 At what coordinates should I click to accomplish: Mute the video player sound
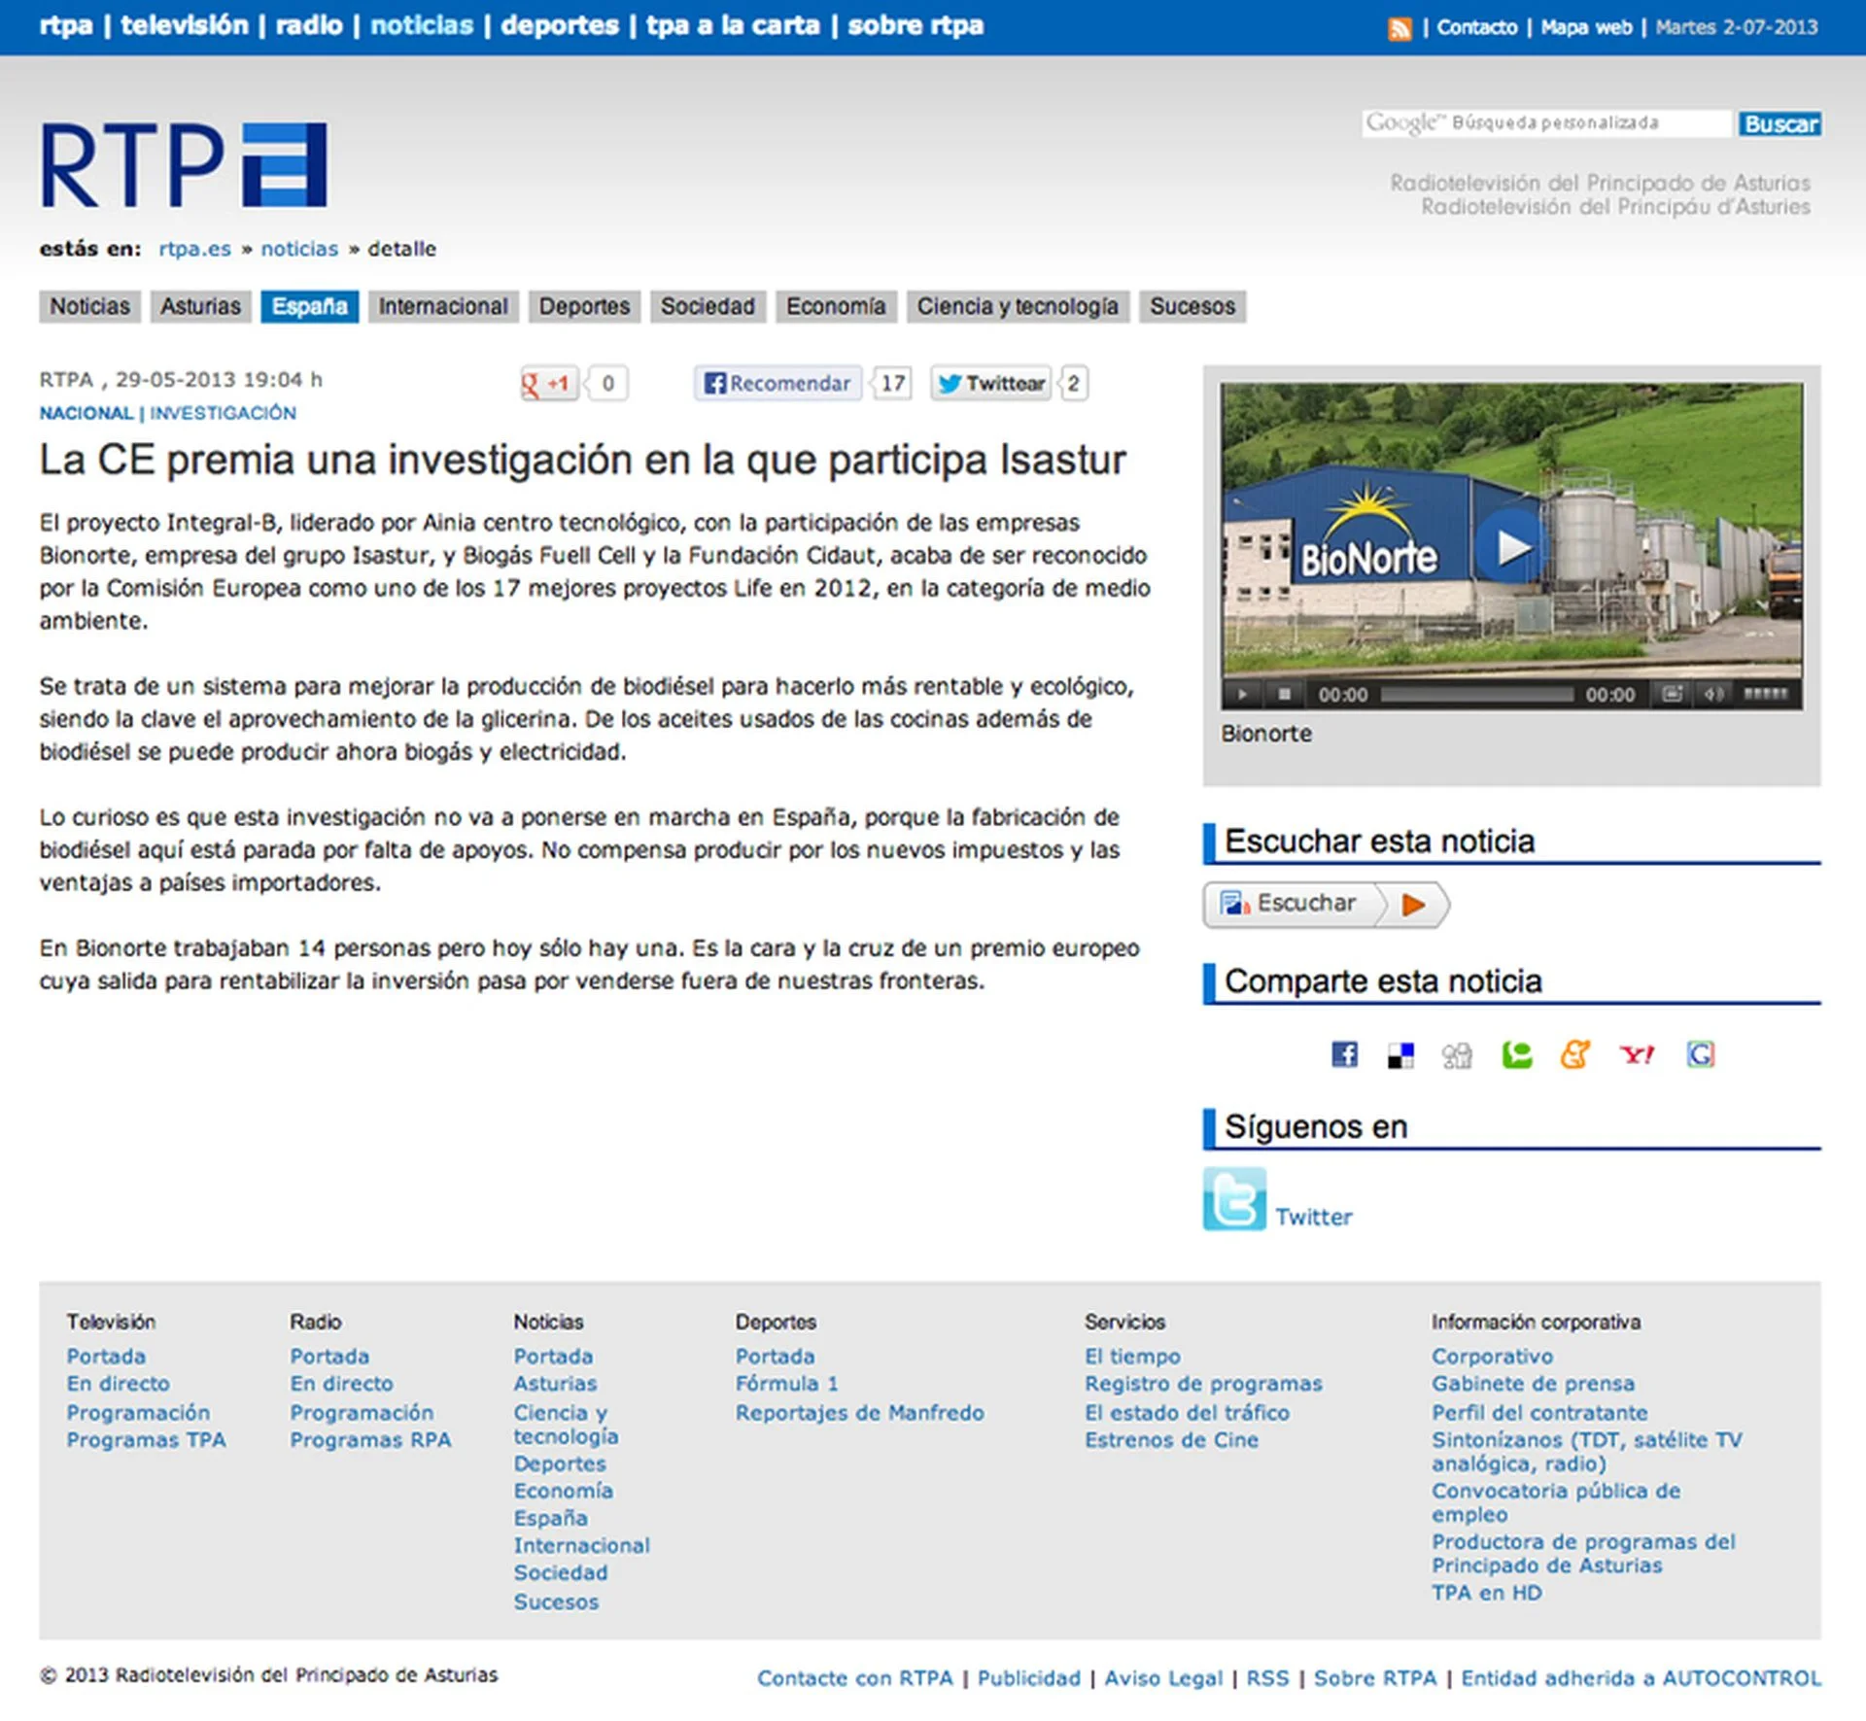click(1713, 694)
